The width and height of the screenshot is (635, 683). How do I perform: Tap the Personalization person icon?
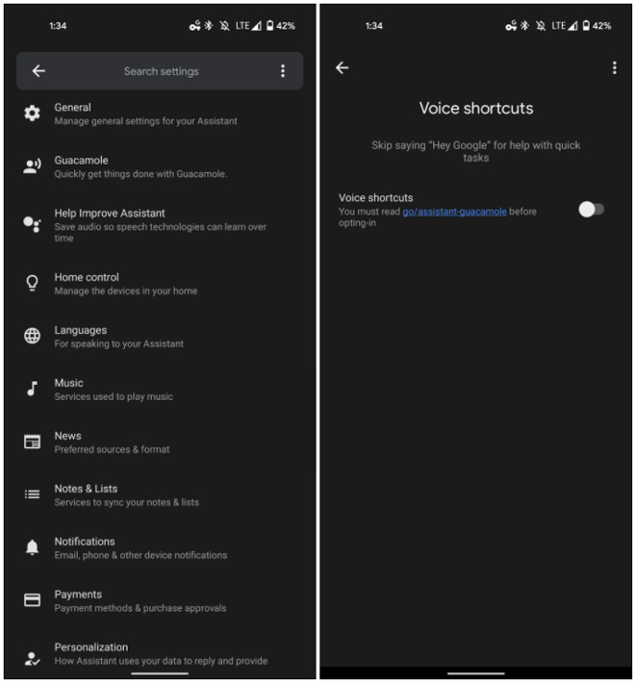tap(32, 659)
